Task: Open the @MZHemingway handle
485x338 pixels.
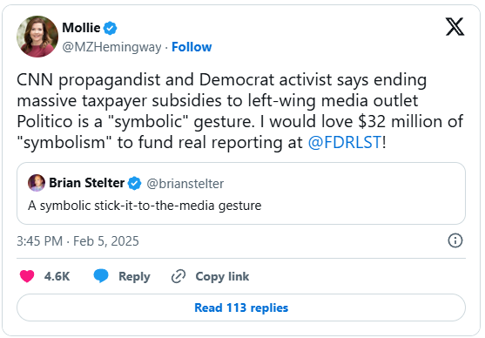Action: coord(111,47)
